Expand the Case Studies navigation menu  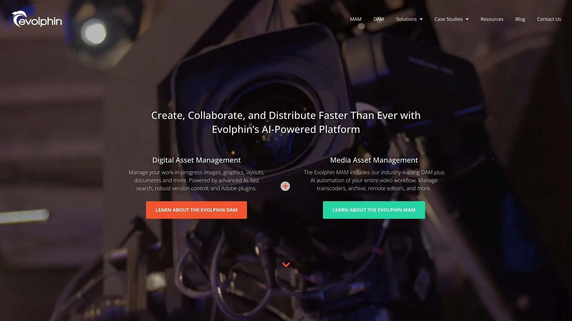click(x=451, y=19)
